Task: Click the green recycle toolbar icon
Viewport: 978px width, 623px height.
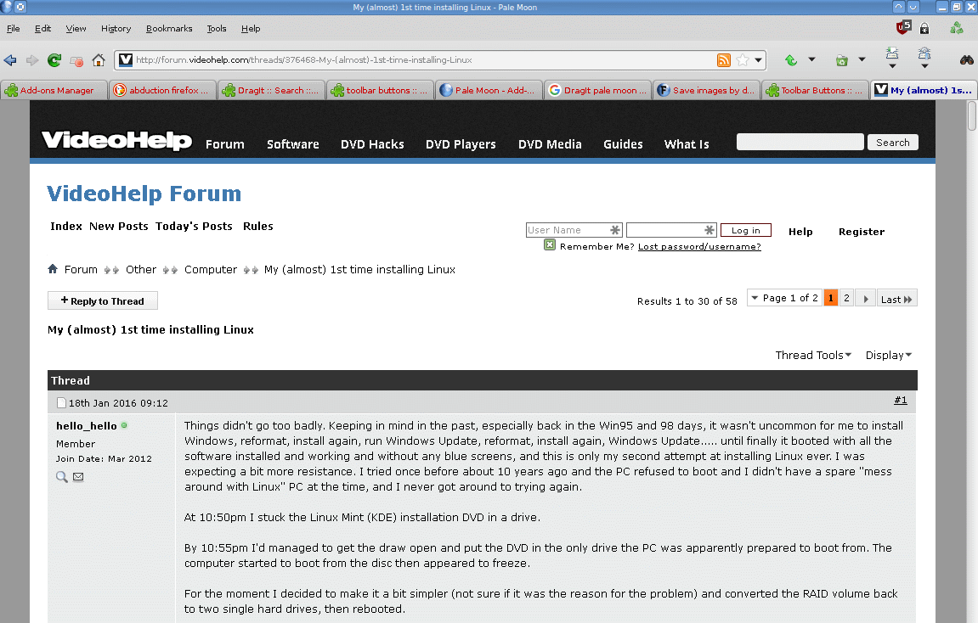Action: click(956, 28)
